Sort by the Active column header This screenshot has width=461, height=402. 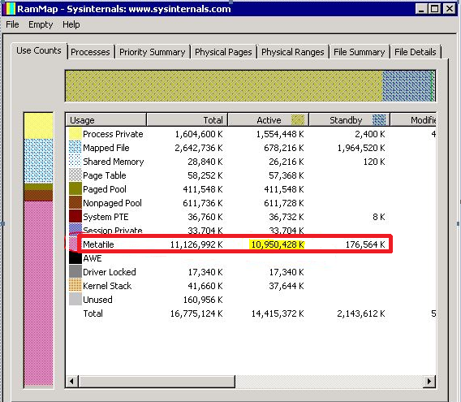coord(268,120)
